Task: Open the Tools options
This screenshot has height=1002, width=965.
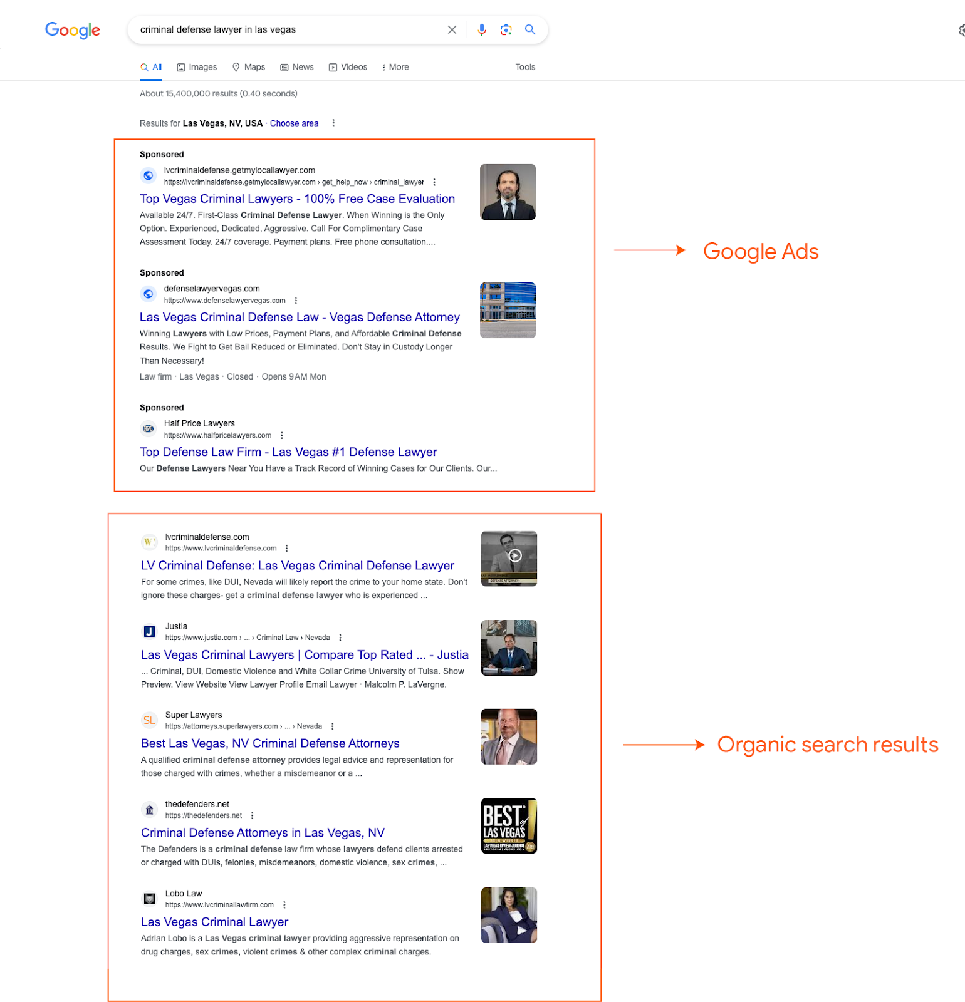Action: [x=525, y=67]
